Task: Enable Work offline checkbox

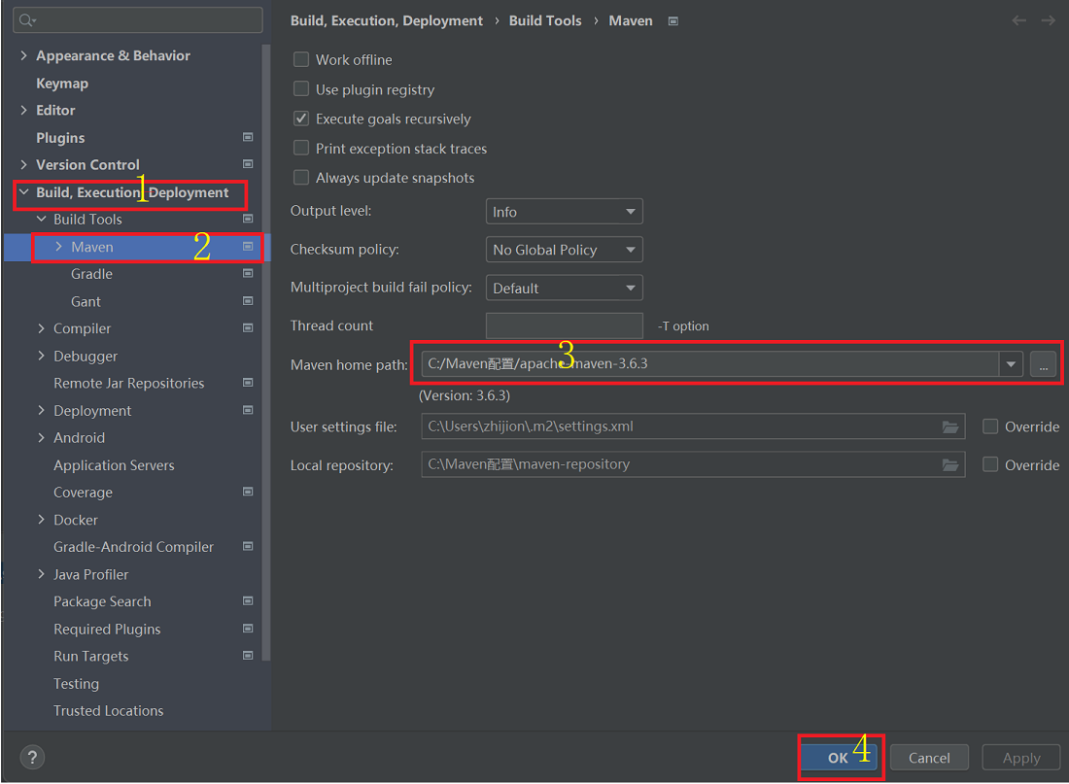Action: tap(300, 59)
